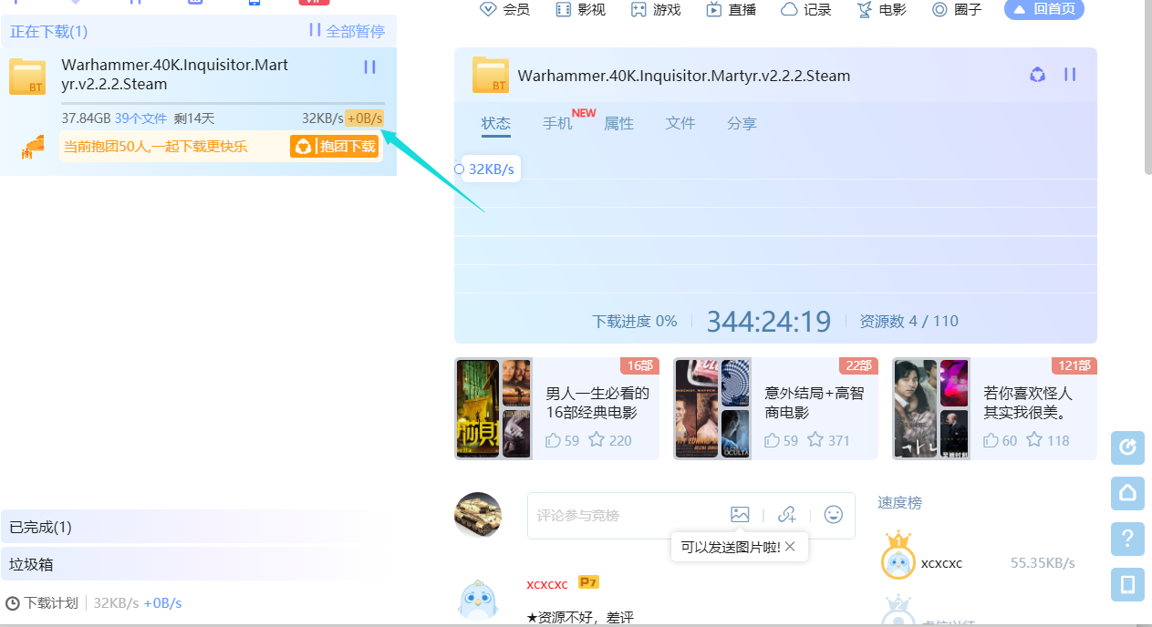Click the 抱团下载 group download button
This screenshot has height=627, width=1152.
coord(334,145)
